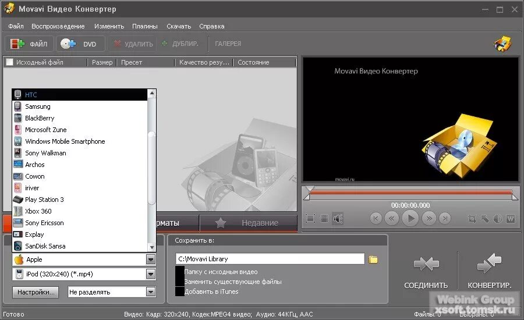Select Sony Ericsson in the list
This screenshot has width=524, height=320.
pyautogui.click(x=80, y=223)
